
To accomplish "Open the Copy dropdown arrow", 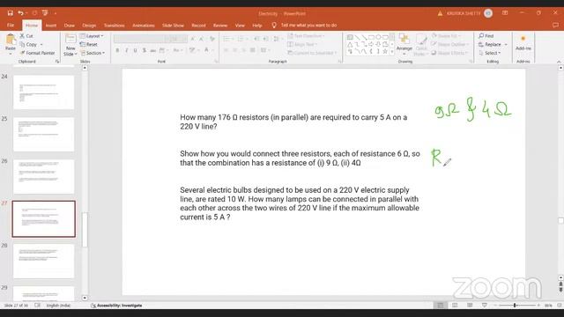I will 41,45.
